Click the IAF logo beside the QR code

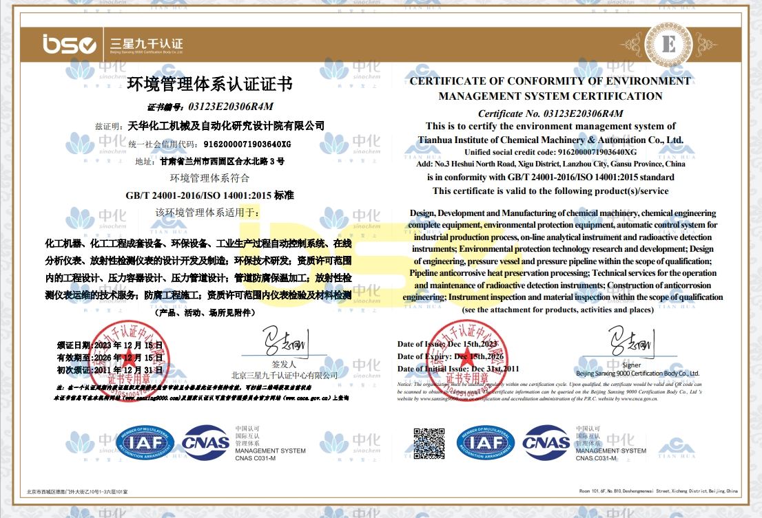tap(487, 442)
